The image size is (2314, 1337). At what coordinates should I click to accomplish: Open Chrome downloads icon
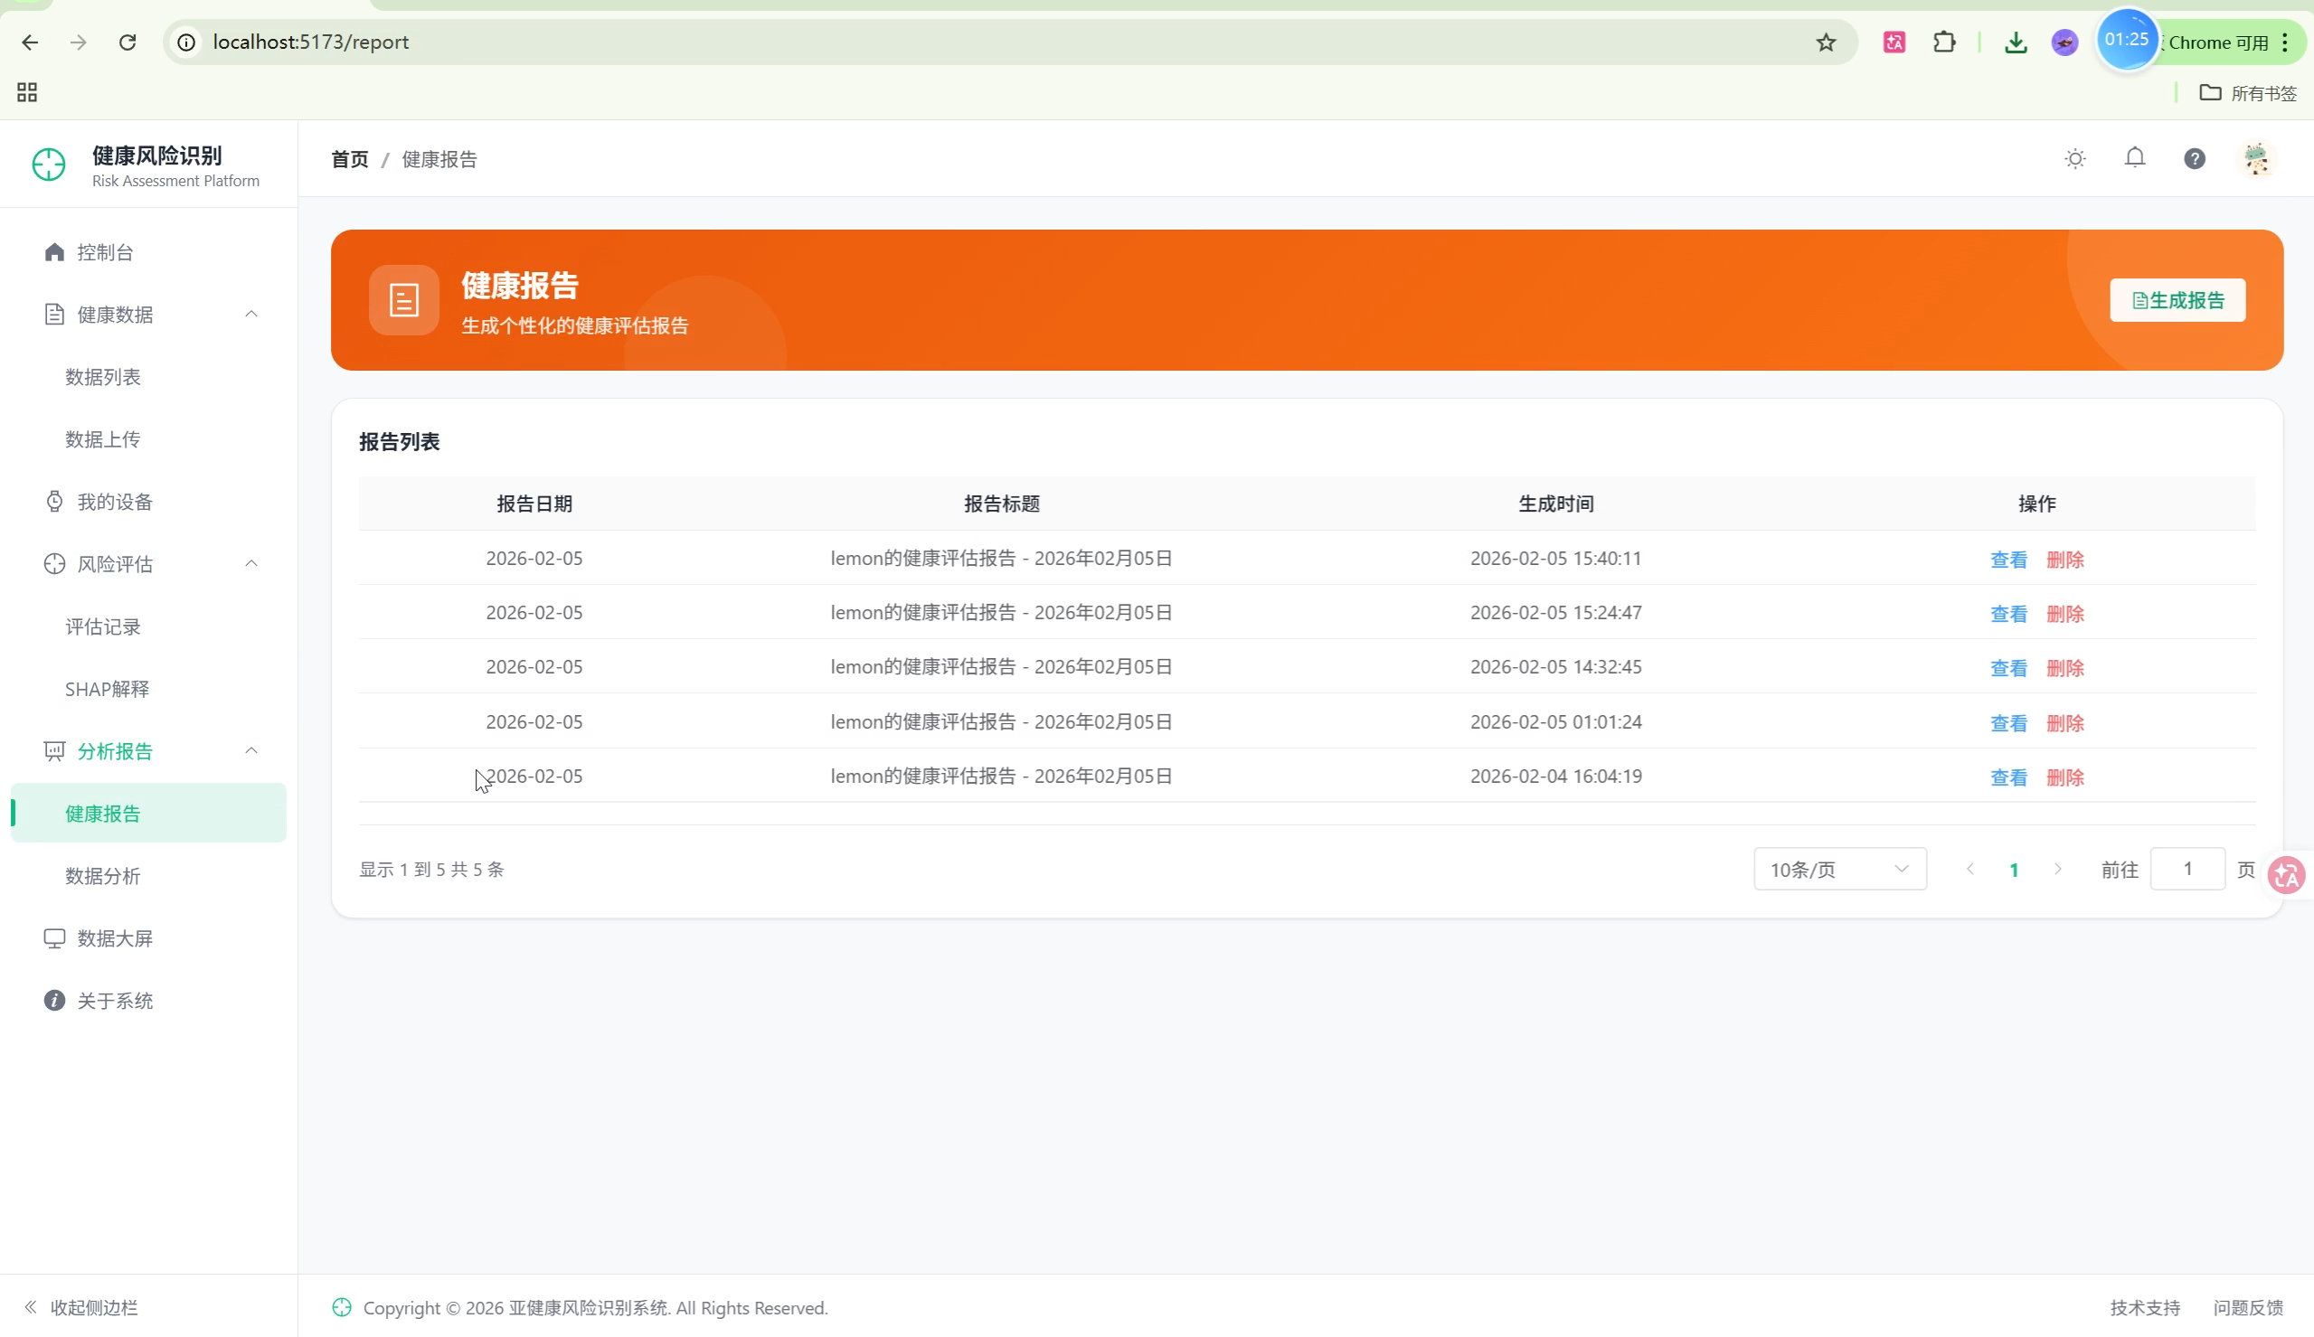[x=2016, y=42]
